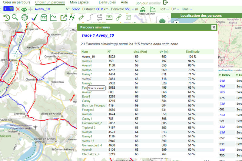Delete the trace with the red X

pos(18,9)
